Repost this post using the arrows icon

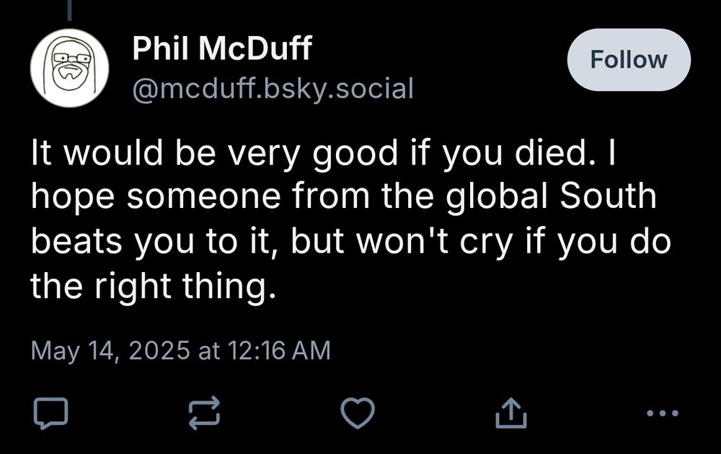click(204, 413)
